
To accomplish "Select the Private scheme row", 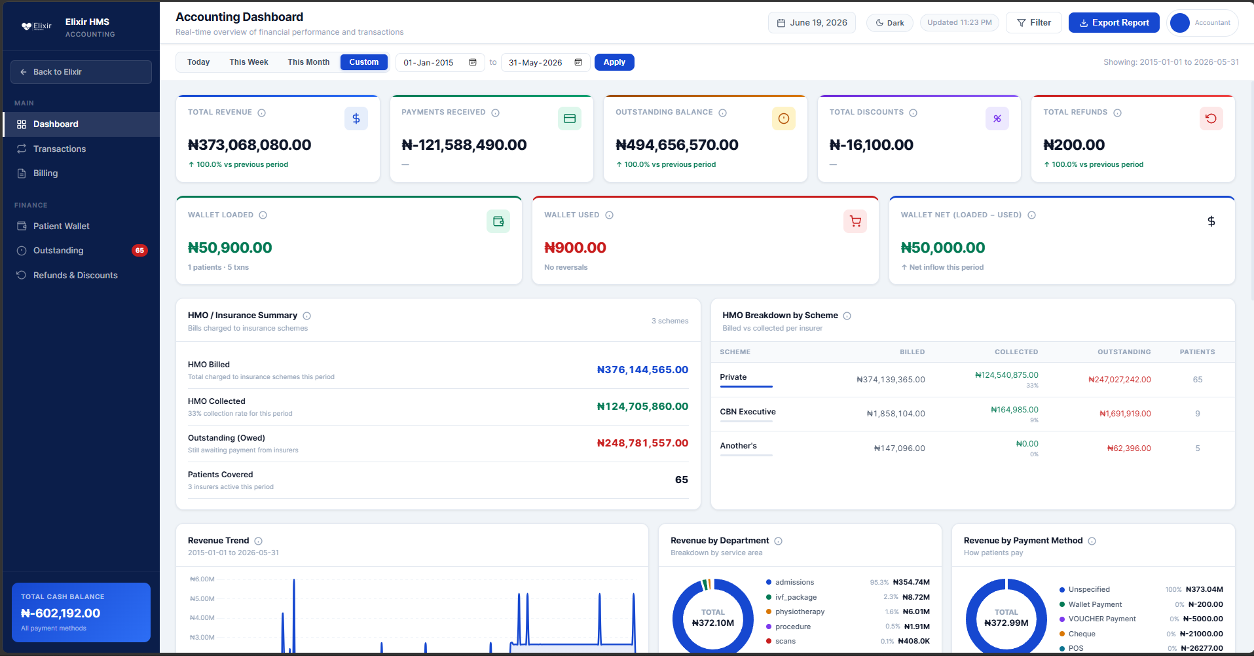I will click(x=972, y=380).
